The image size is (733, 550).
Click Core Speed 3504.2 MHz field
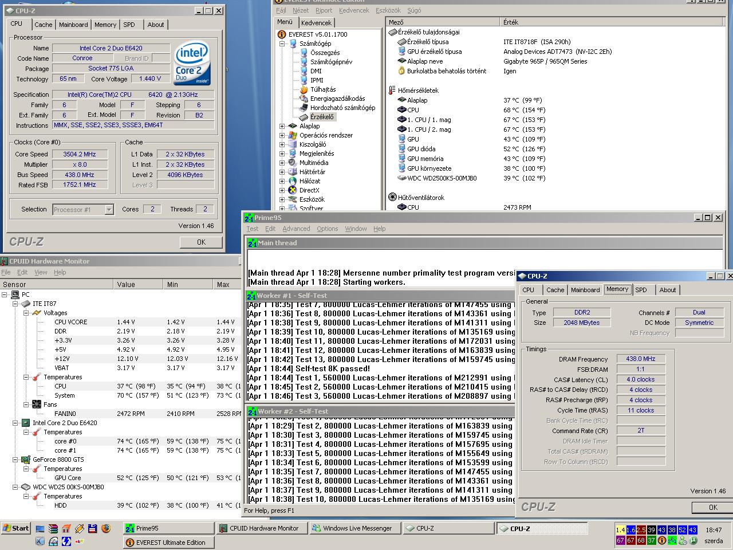pyautogui.click(x=80, y=154)
